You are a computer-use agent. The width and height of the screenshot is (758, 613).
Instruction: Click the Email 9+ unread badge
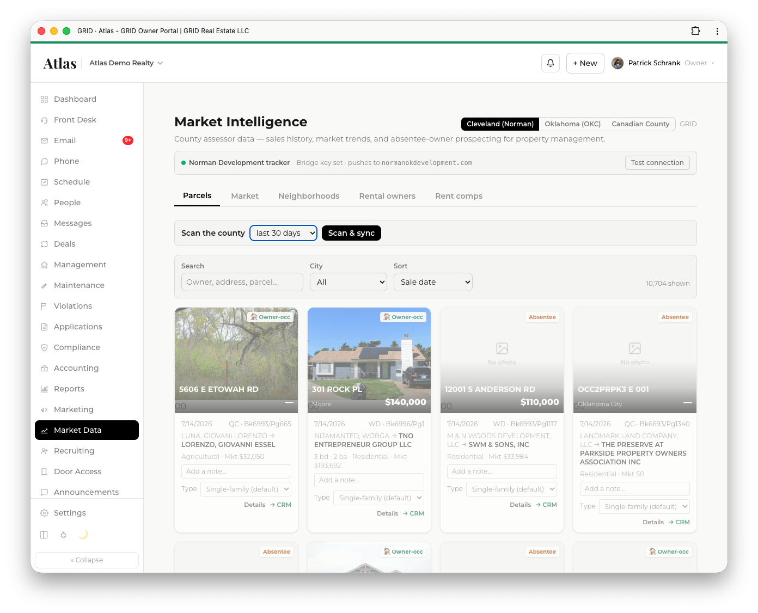tap(128, 140)
